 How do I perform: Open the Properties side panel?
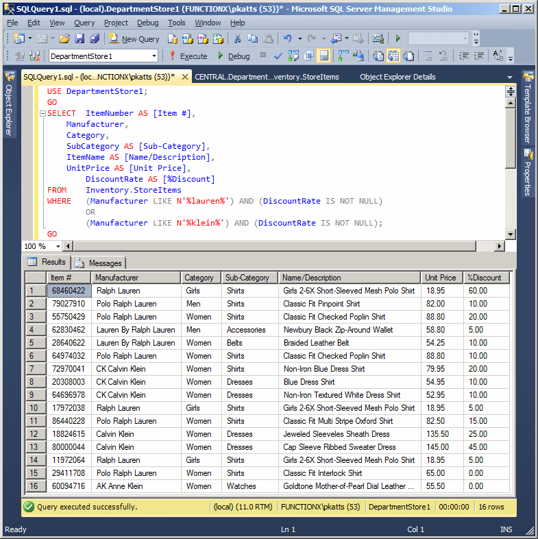coord(528,173)
